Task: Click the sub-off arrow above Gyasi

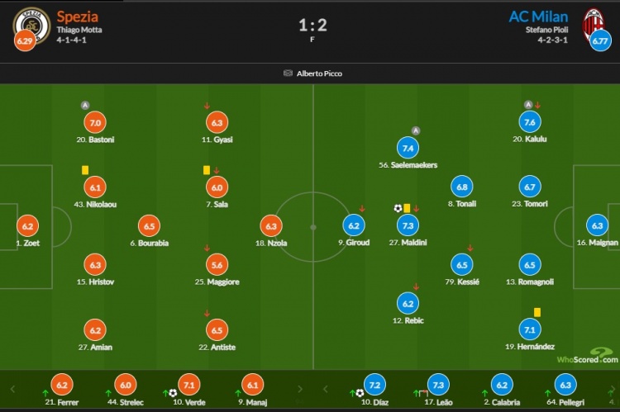Action: tap(207, 106)
